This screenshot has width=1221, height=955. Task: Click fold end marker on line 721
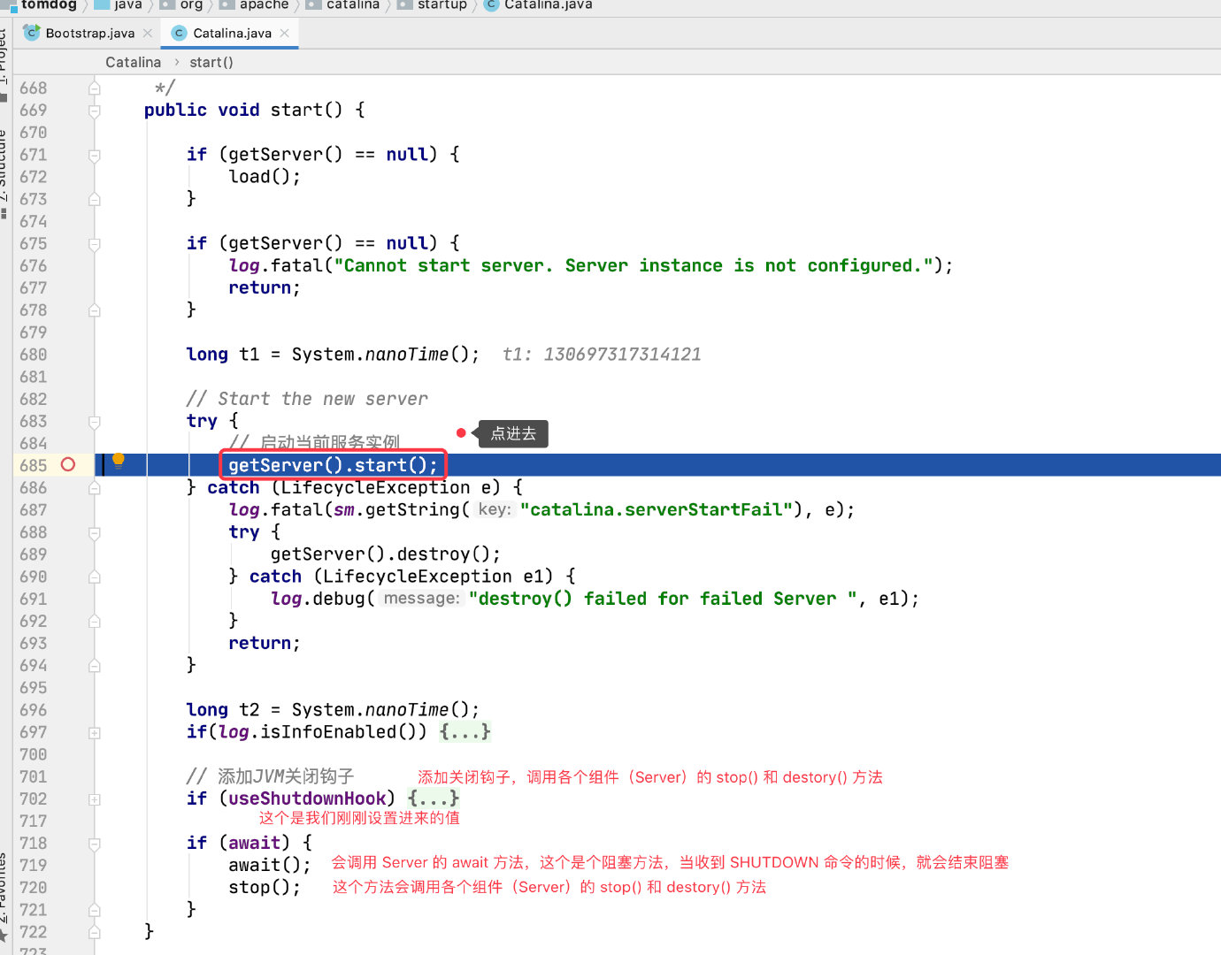(95, 910)
